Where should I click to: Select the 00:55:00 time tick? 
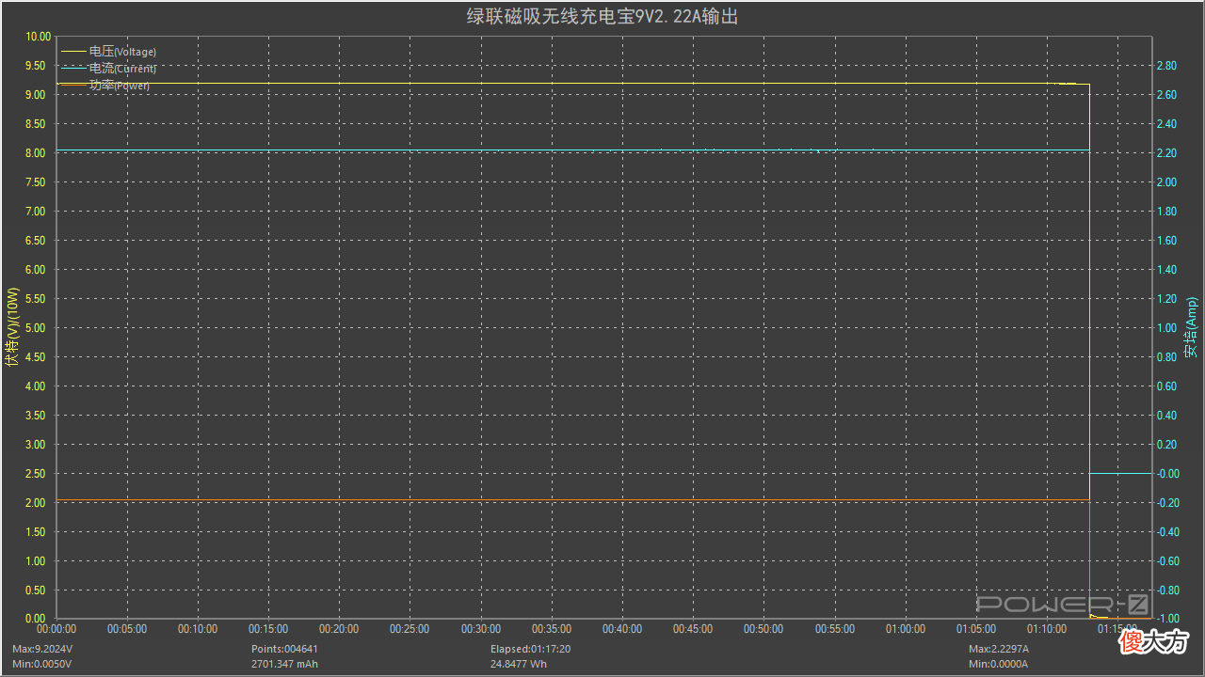click(834, 630)
